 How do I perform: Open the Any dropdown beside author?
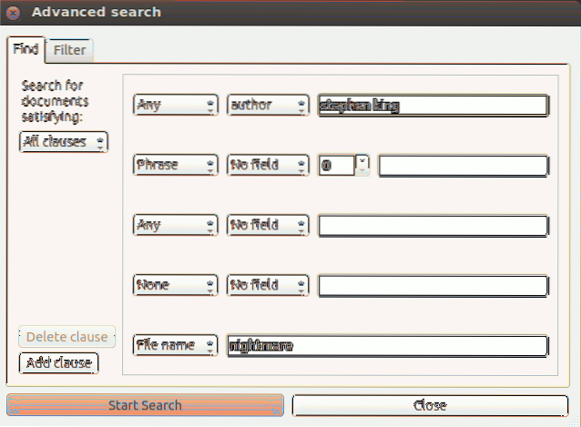pos(176,105)
